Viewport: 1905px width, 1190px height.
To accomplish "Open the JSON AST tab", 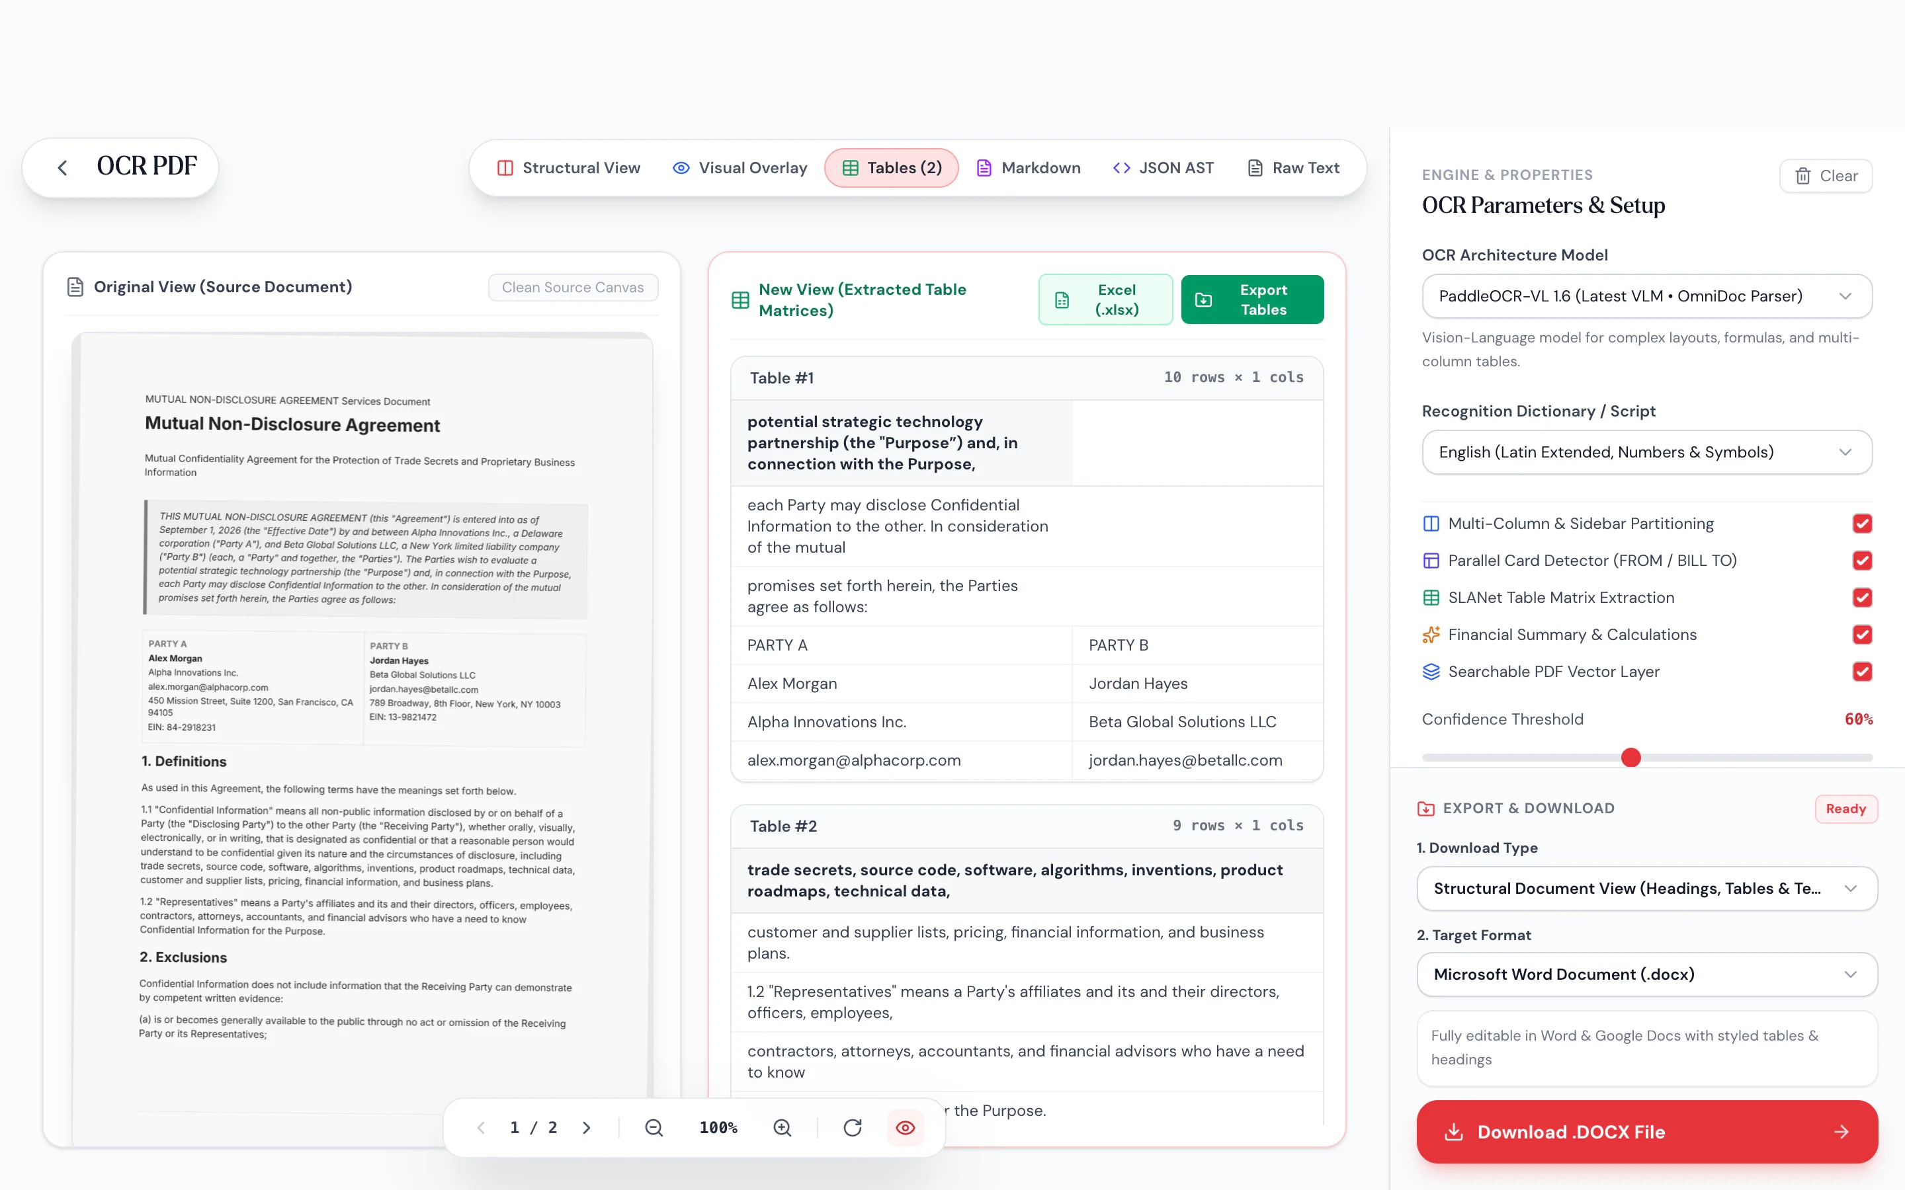I will click(x=1163, y=168).
